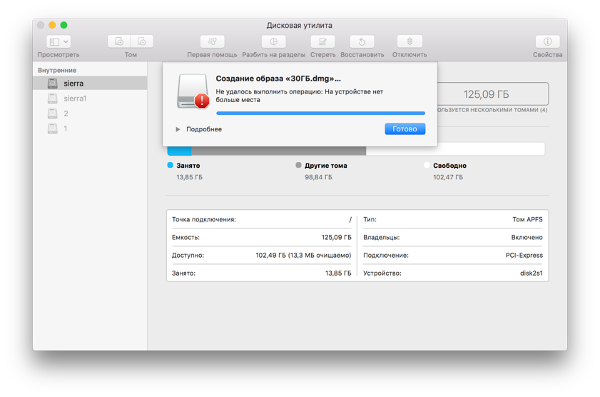Image resolution: width=600 pixels, height=397 pixels.
Task: Click the Включено owners value
Action: [x=527, y=237]
